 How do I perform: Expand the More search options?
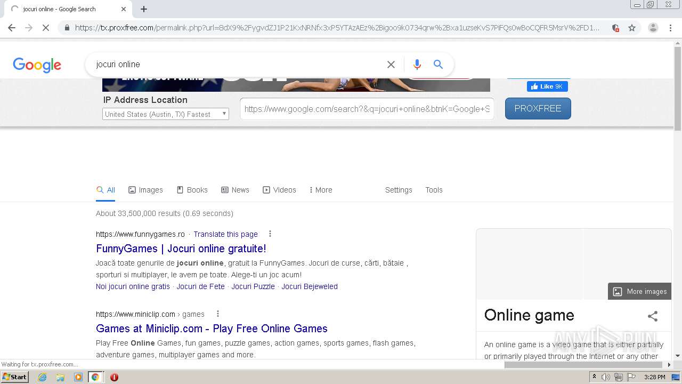click(321, 190)
